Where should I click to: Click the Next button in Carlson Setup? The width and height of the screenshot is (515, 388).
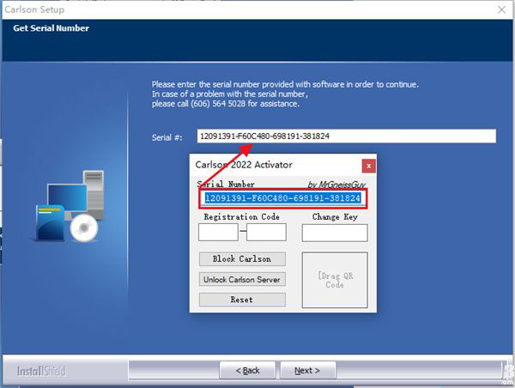pos(308,370)
